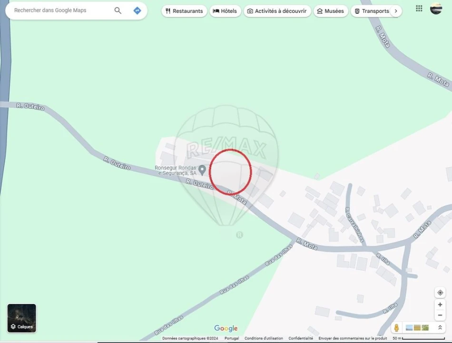Click the Ronsegur Rondas e Segurança map pin
The width and height of the screenshot is (452, 343).
[202, 170]
